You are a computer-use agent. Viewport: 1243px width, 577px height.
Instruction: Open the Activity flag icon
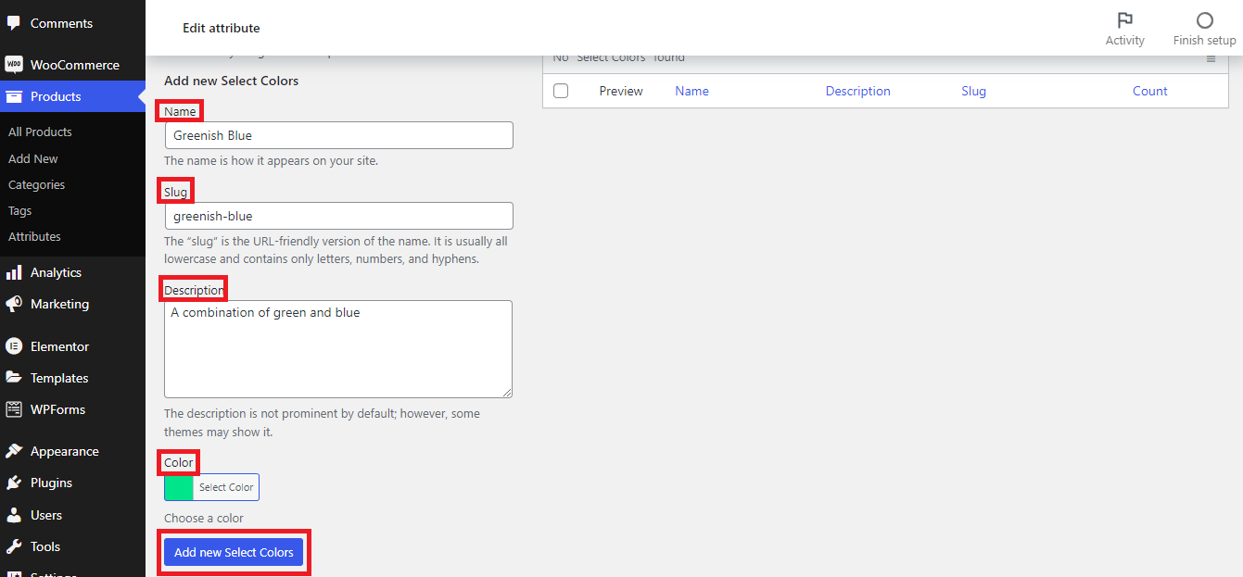pos(1124,20)
